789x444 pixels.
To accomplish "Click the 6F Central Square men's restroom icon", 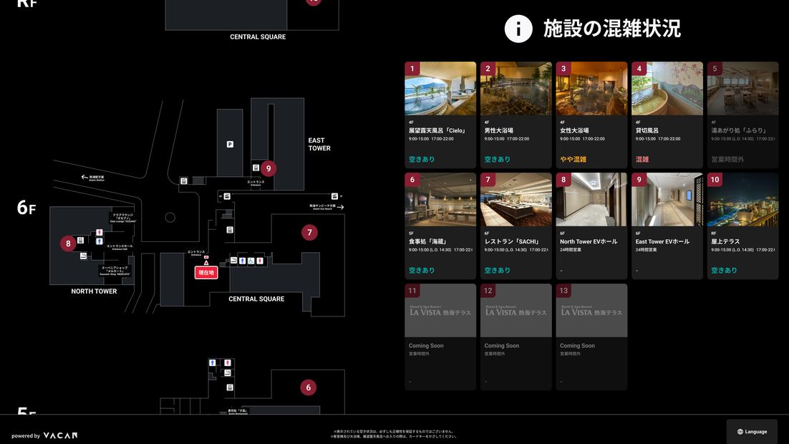I will coord(242,260).
